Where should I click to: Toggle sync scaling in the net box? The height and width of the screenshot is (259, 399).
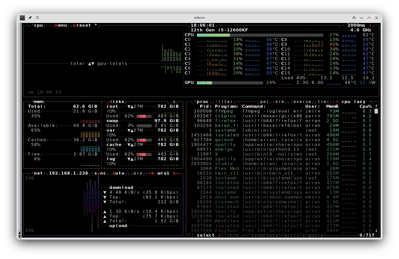[x=100, y=173]
